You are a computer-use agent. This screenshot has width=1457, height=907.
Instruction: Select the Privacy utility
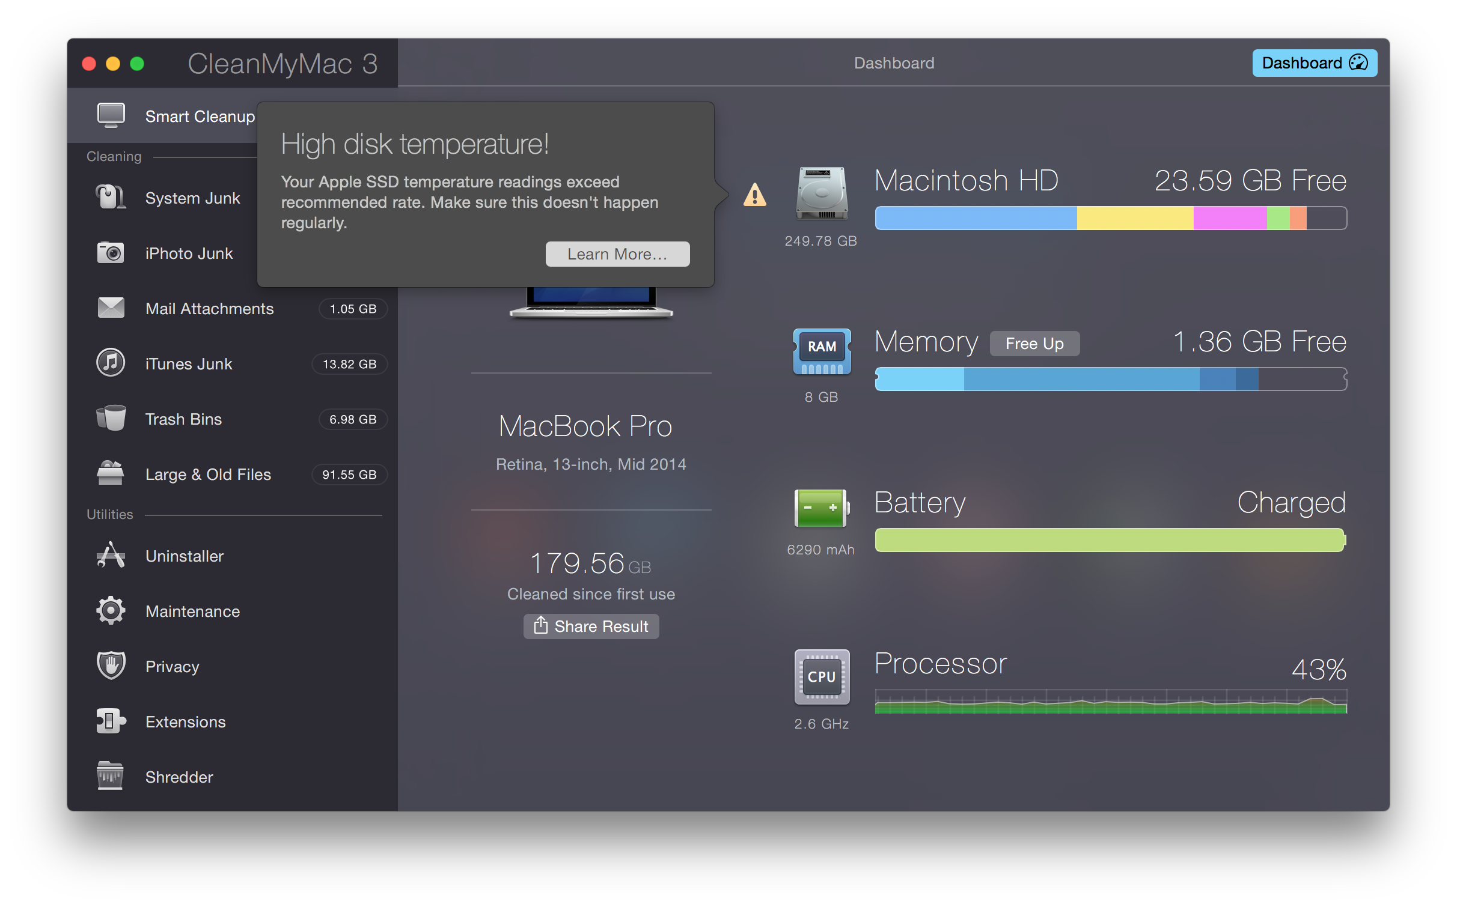(172, 666)
